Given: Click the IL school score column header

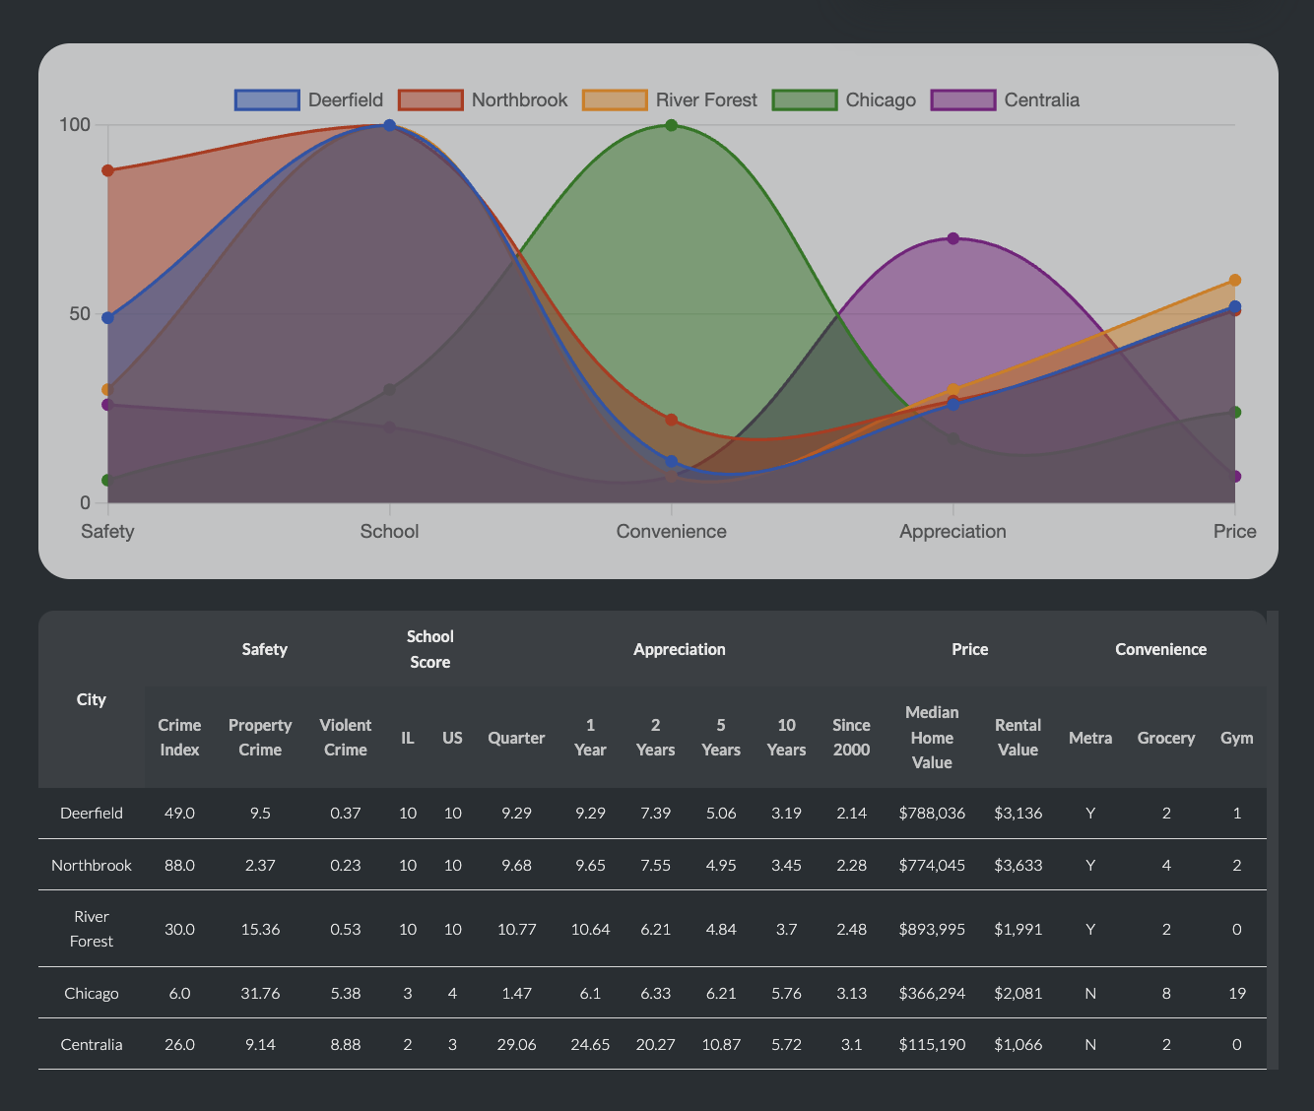Looking at the screenshot, I should (x=408, y=738).
